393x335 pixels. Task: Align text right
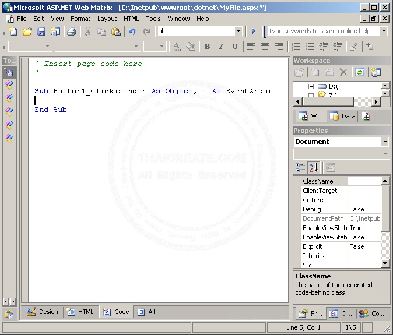click(x=279, y=47)
